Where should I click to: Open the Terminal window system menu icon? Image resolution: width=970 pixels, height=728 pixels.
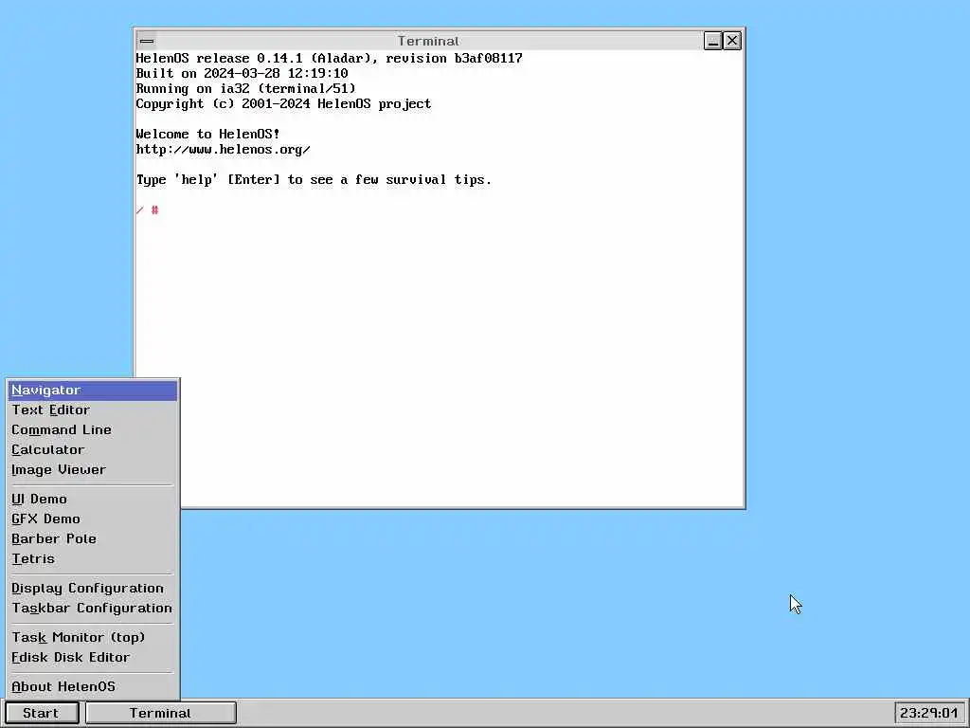[x=147, y=41]
